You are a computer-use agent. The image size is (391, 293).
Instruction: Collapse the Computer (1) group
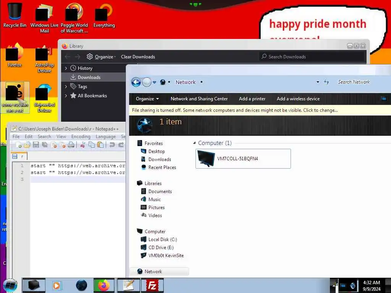coord(194,143)
